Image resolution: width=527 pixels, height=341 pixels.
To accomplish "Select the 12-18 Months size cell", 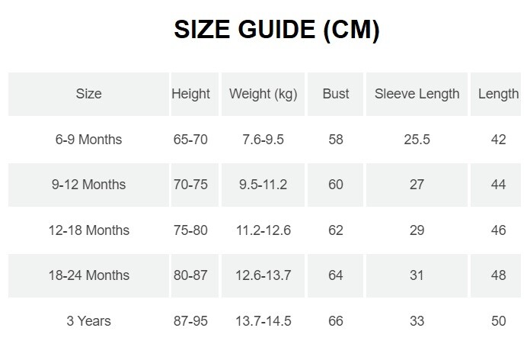I will coord(89,230).
